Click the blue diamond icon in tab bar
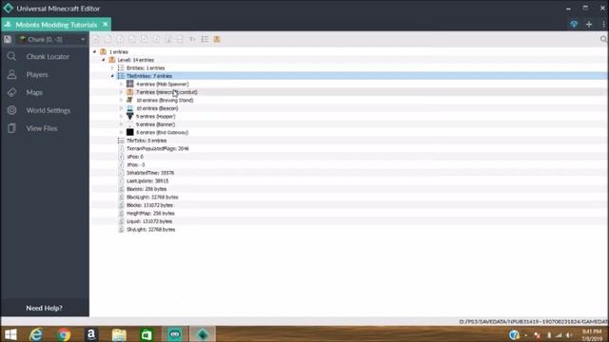The image size is (609, 342). click(x=574, y=24)
